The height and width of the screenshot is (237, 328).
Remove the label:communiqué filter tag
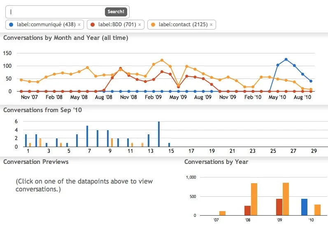point(79,25)
